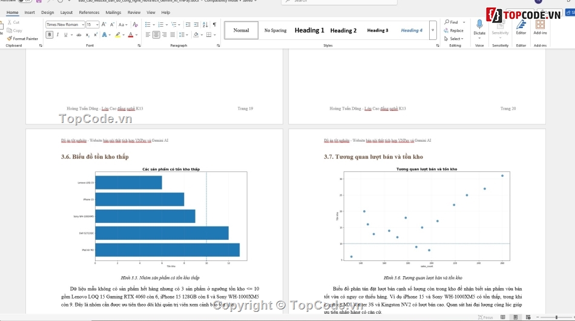Toggle show paragraph marks

coord(214,25)
